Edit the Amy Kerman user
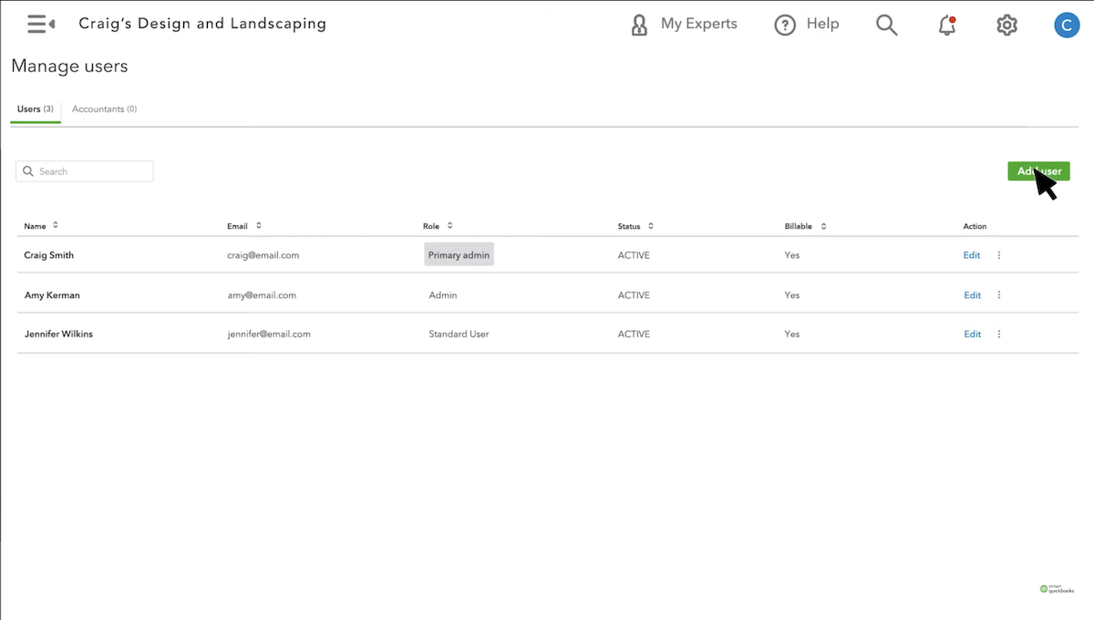Image resolution: width=1094 pixels, height=620 pixels. click(972, 295)
